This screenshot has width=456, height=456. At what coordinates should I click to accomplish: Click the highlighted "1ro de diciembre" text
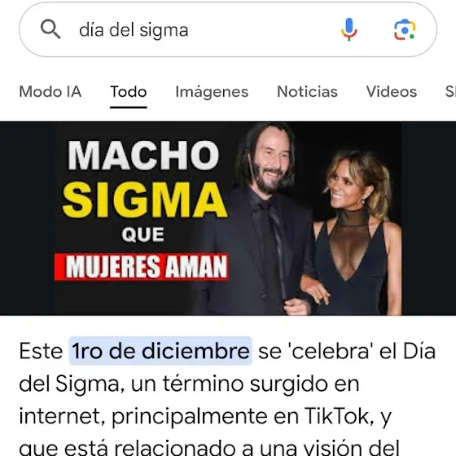(x=160, y=351)
